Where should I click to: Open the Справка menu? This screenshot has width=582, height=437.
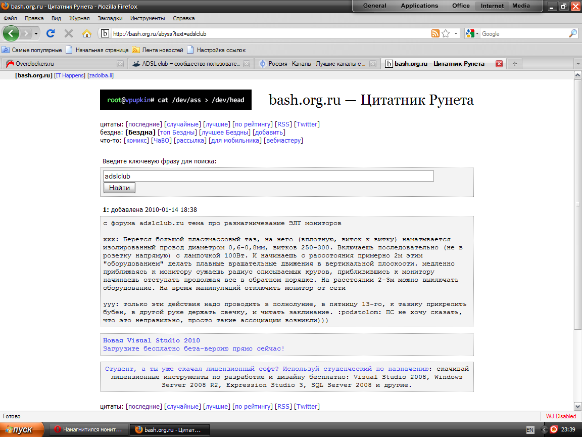point(184,18)
